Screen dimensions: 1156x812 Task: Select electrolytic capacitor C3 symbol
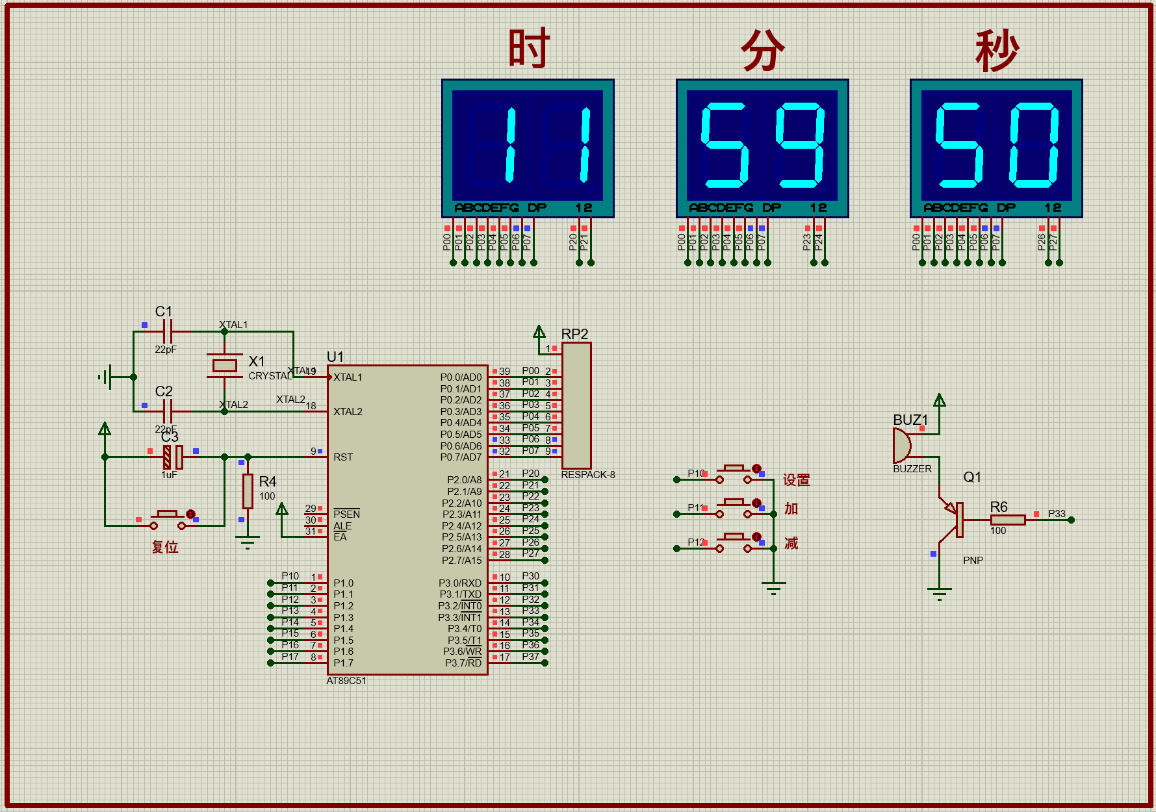[173, 457]
